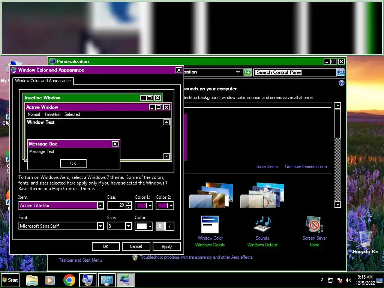384x288 pixels.
Task: Click the Sounds label link
Action: coord(262,238)
